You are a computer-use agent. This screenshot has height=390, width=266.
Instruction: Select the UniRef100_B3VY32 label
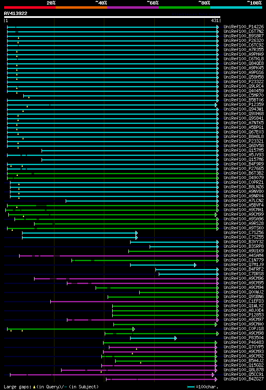pyautogui.click(x=244, y=242)
